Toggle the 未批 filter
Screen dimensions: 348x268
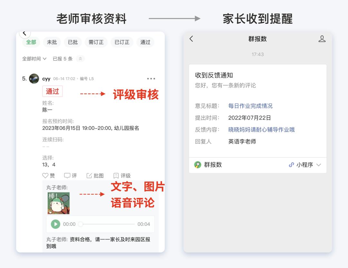[x=52, y=42]
